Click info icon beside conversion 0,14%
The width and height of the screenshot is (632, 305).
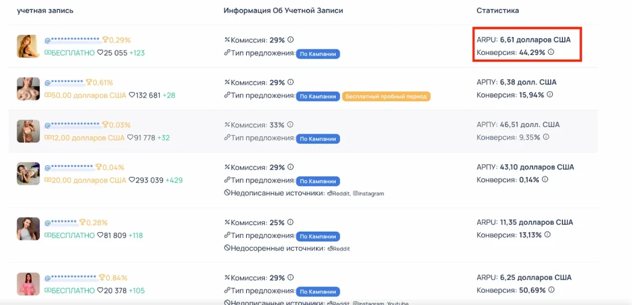click(x=545, y=179)
